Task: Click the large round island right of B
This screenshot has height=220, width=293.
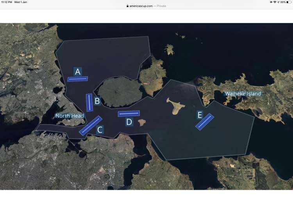Action: click(119, 92)
